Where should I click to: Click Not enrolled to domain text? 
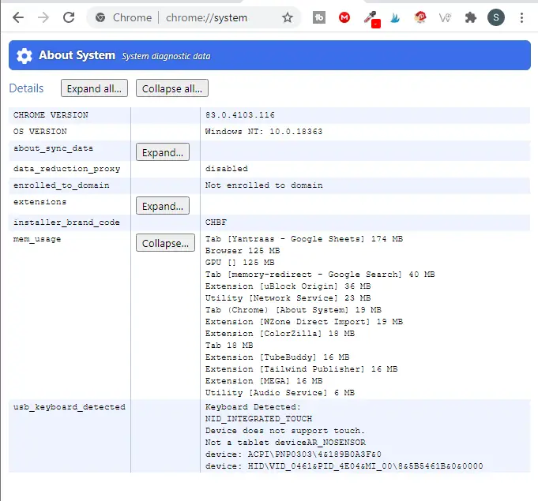(264, 185)
